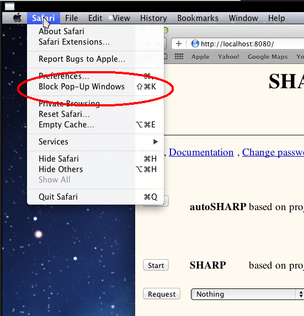Screen dimensions: 304x316
Task: Select Safari Extensions… menu item
Action: (x=95, y=42)
